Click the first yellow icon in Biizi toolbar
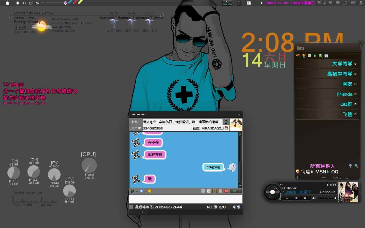 click(298, 55)
